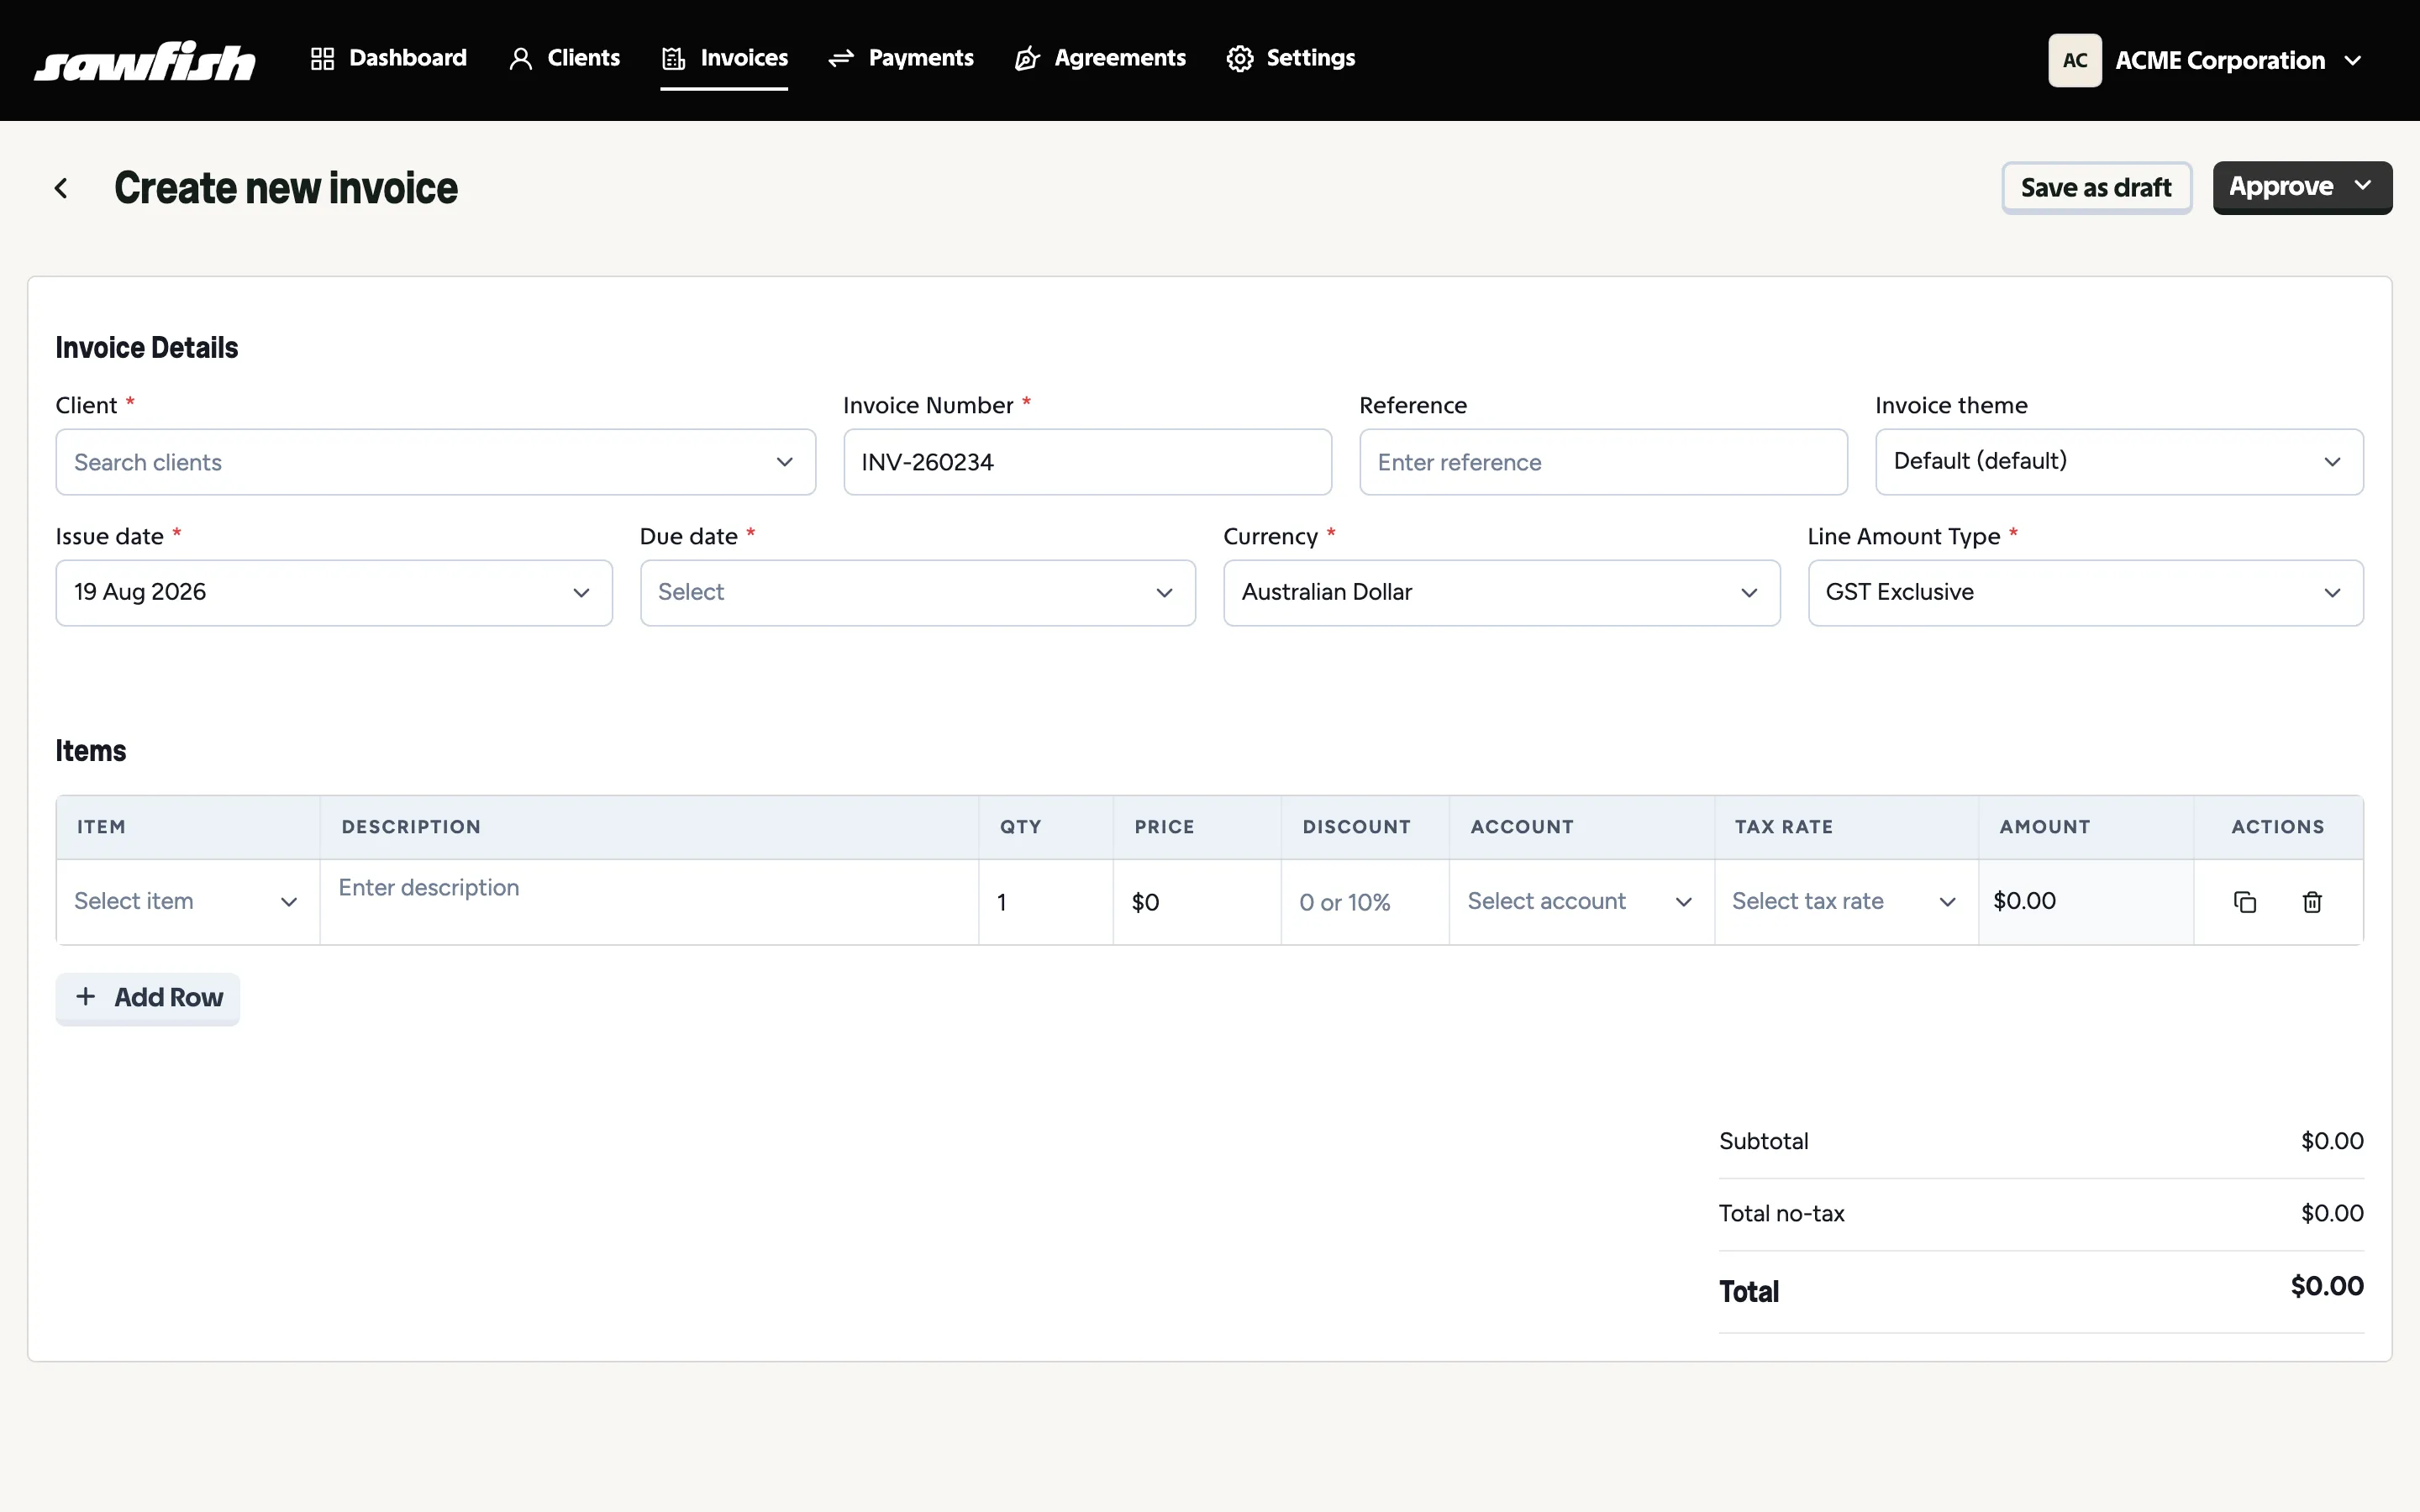Open the Approve button dropdown arrow
The width and height of the screenshot is (2420, 1512).
2363,186
